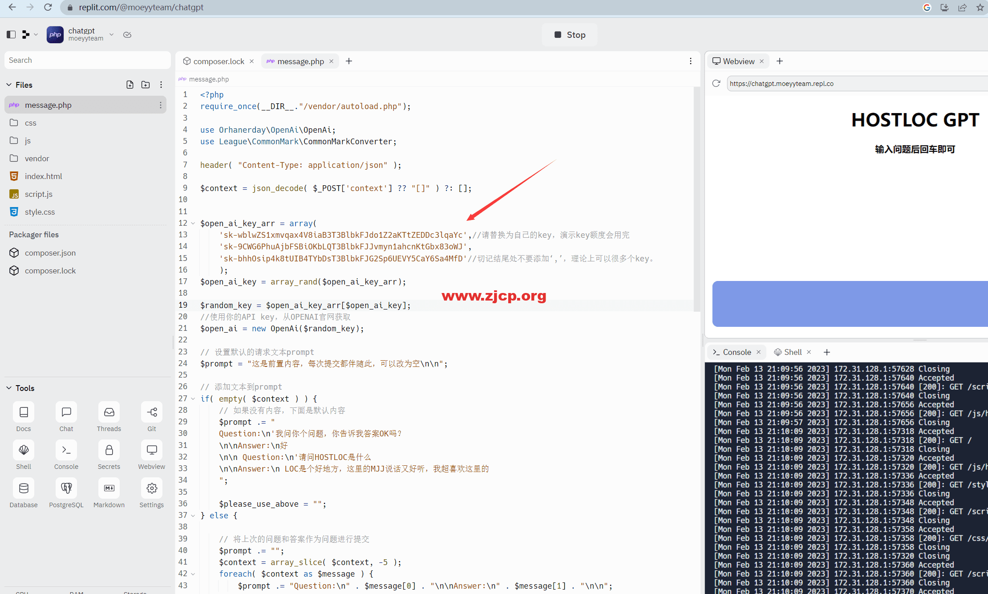Add a new editor tab

[x=349, y=61]
